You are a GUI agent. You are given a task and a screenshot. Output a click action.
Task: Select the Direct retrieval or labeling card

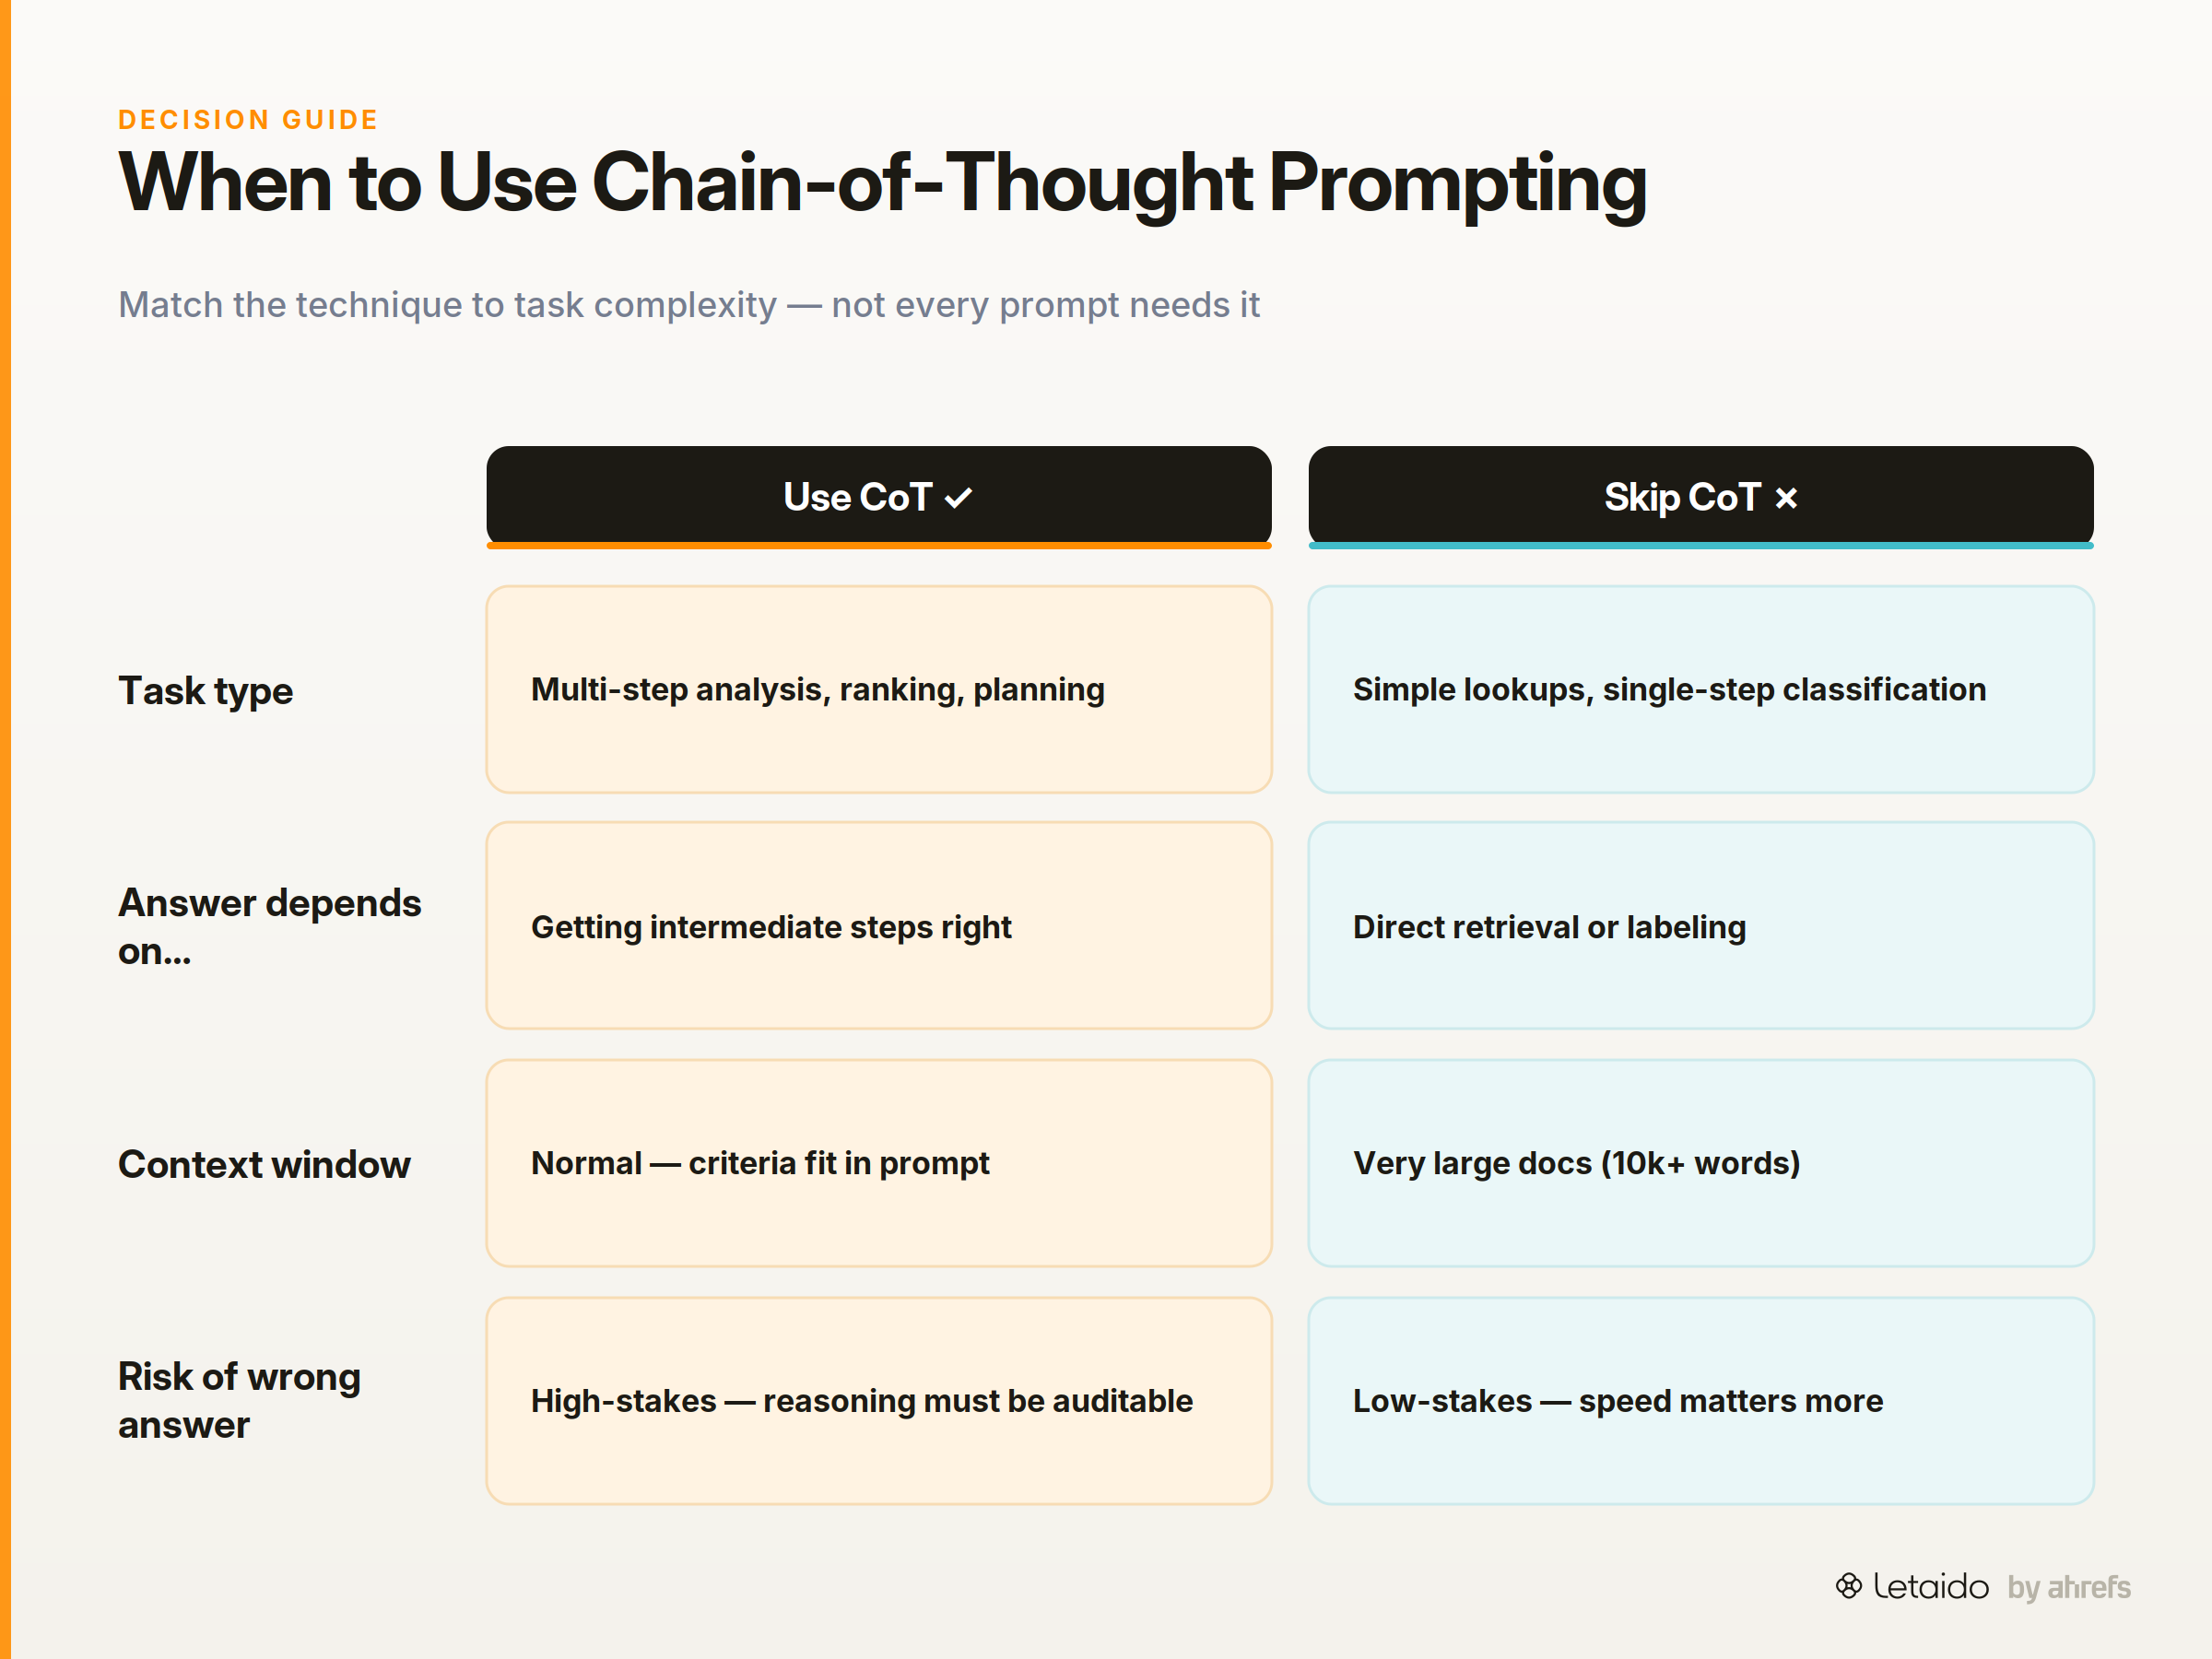(x=1701, y=926)
